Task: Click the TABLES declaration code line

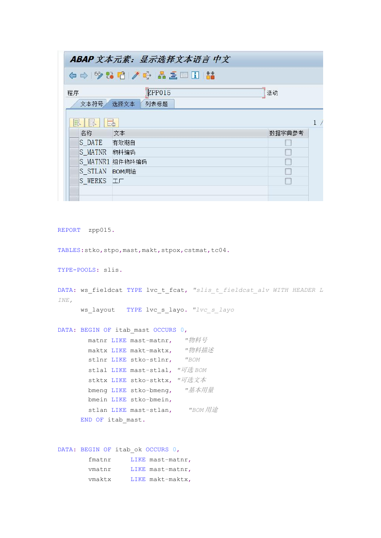Action: pos(143,250)
